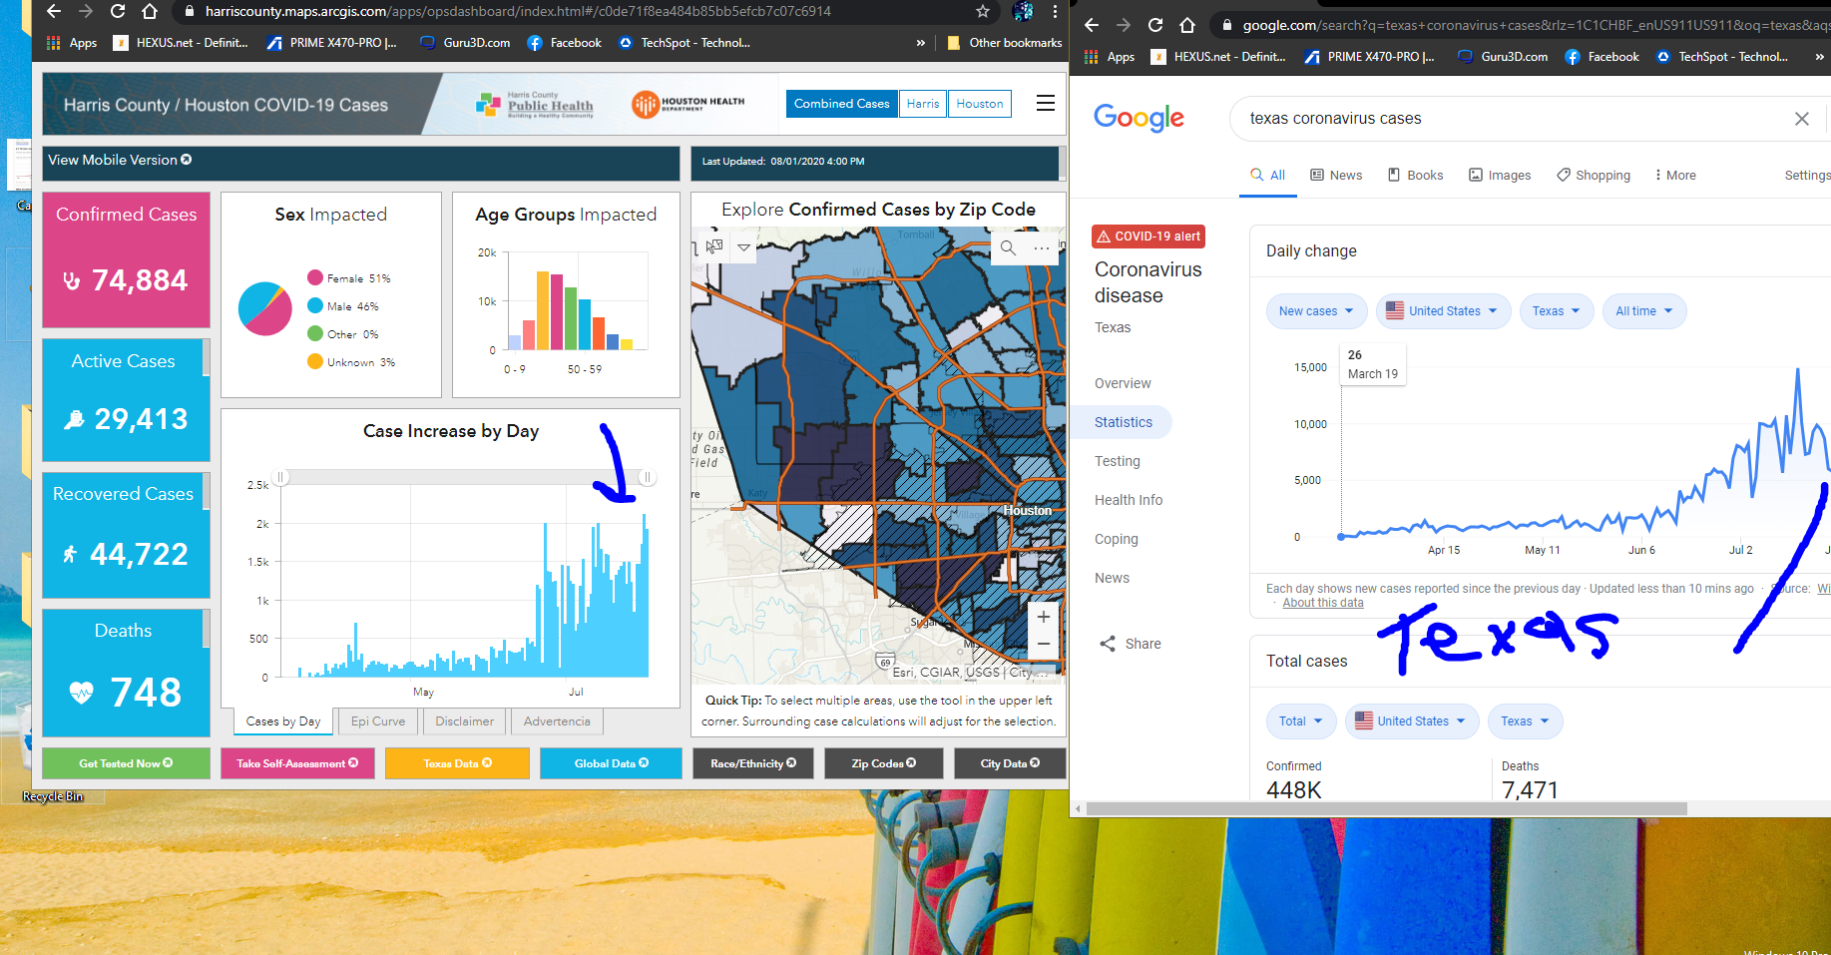Switch to the Images search tab
1831x955 pixels.
[1500, 176]
